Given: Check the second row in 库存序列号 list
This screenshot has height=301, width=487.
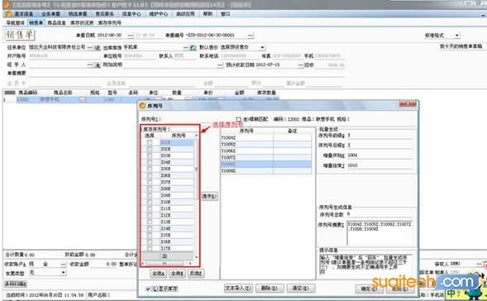Looking at the screenshot, I should pyautogui.click(x=150, y=149).
